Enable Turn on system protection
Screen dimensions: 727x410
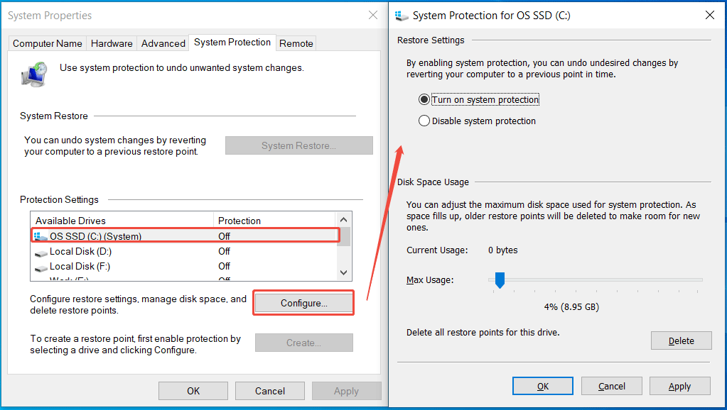tap(424, 99)
